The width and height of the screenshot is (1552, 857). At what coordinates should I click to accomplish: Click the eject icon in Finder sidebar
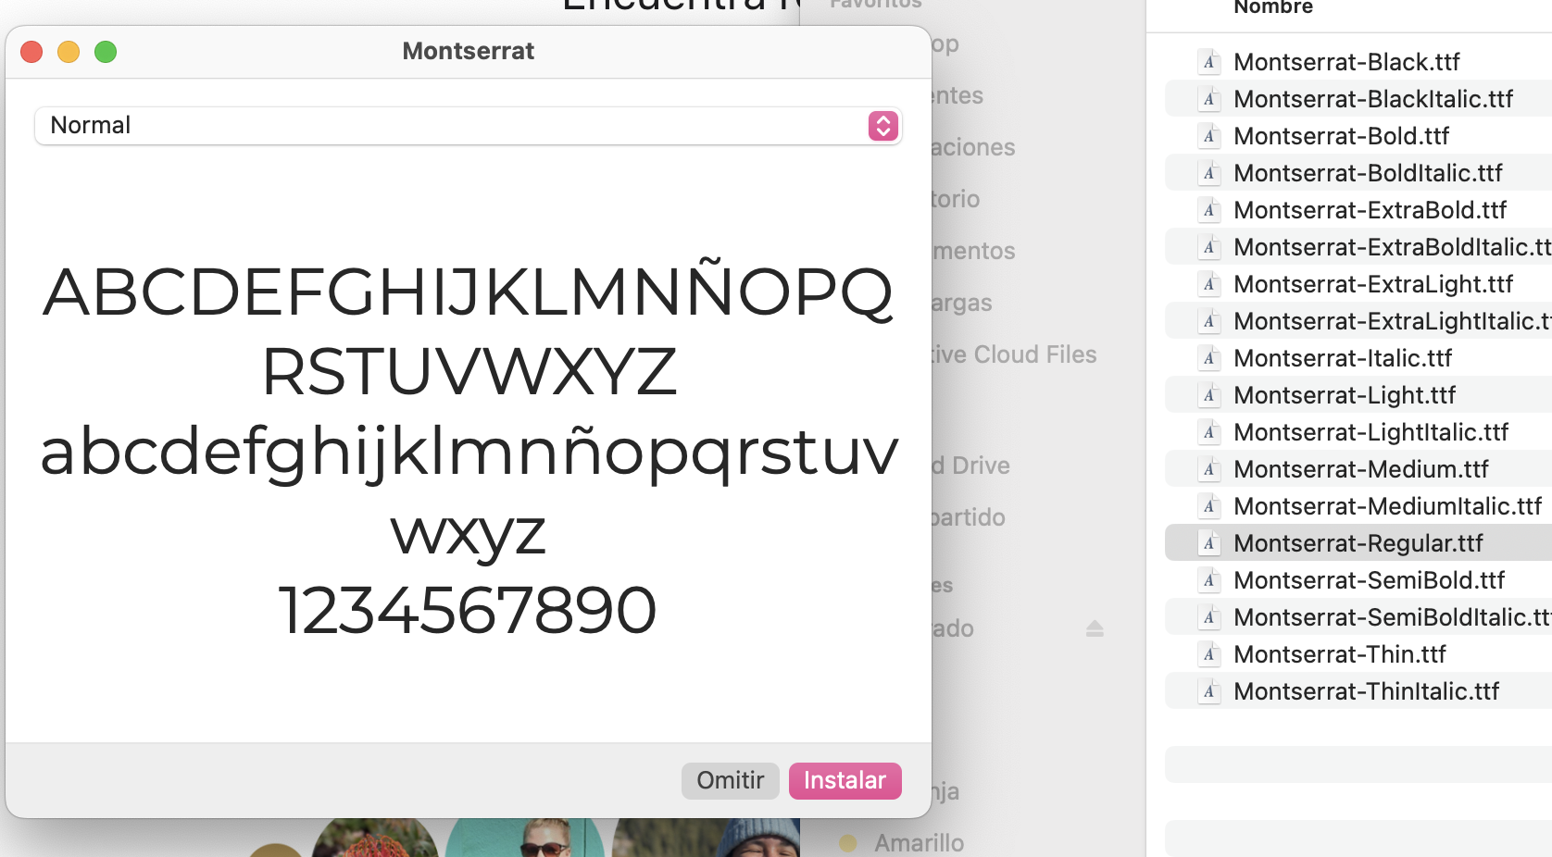tap(1095, 628)
